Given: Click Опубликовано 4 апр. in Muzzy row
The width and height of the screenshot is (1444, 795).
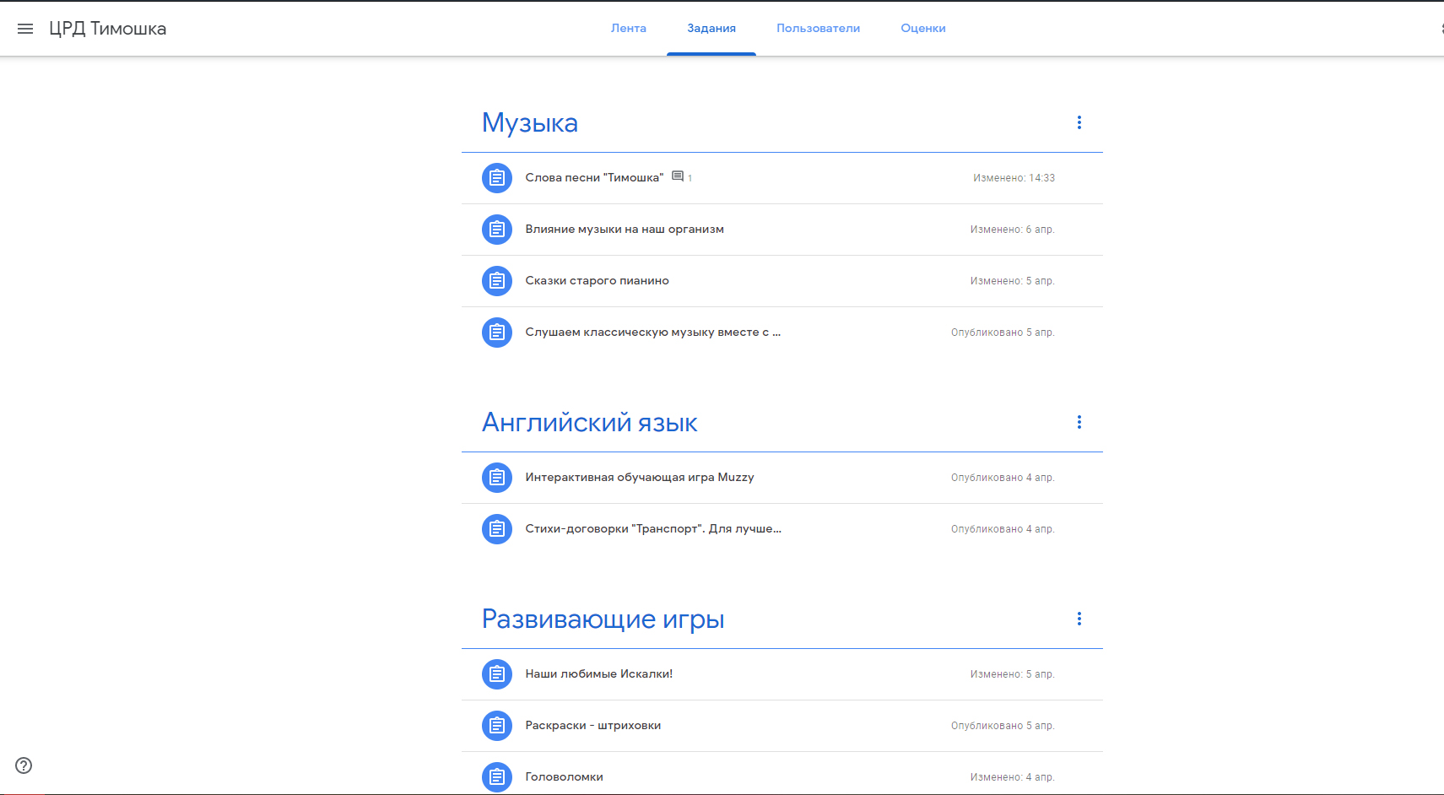Looking at the screenshot, I should 1003,478.
